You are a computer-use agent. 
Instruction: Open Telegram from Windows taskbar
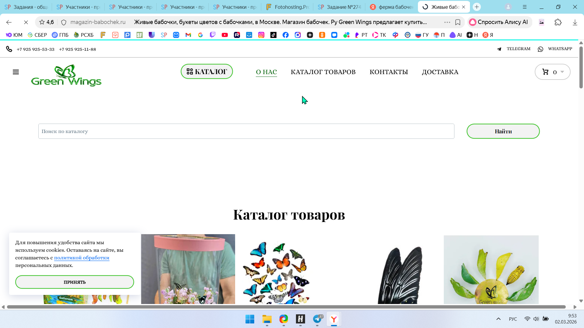(x=317, y=319)
